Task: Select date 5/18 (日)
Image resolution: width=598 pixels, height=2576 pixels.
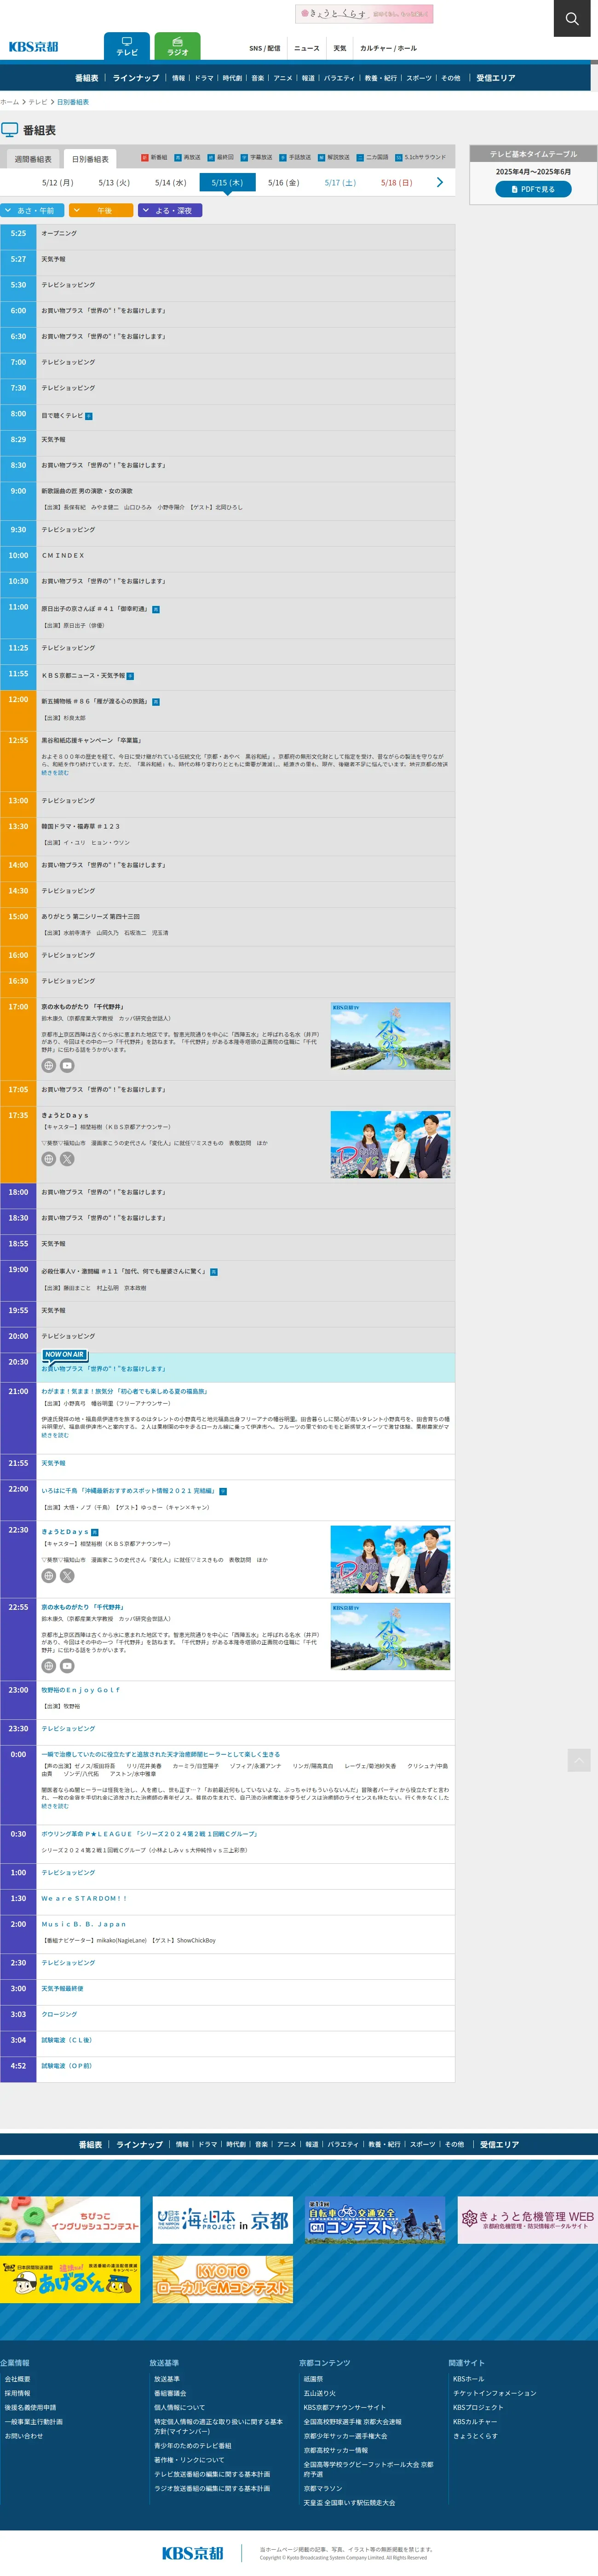Action: (x=397, y=183)
